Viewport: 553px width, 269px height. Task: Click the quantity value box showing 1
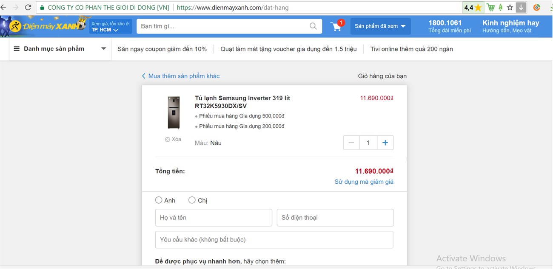tap(368, 143)
